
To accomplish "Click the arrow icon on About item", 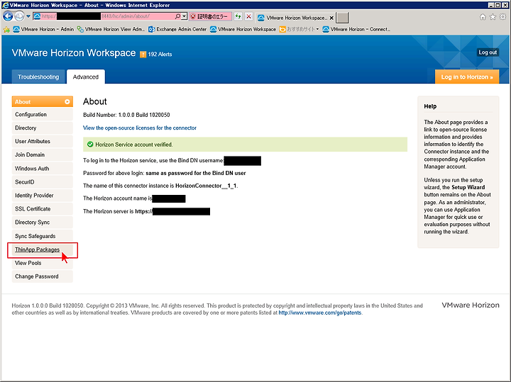I will coord(67,101).
